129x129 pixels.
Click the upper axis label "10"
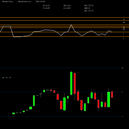point(124,30)
